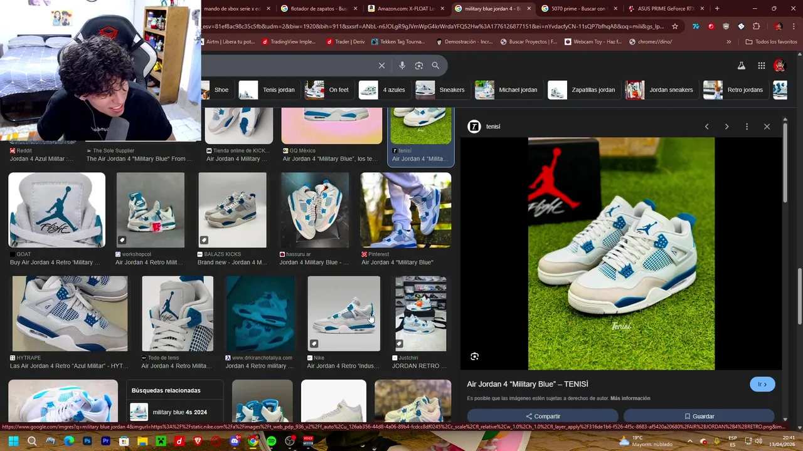The image size is (803, 451).
Task: Show next image in preview panel
Action: pyautogui.click(x=726, y=127)
